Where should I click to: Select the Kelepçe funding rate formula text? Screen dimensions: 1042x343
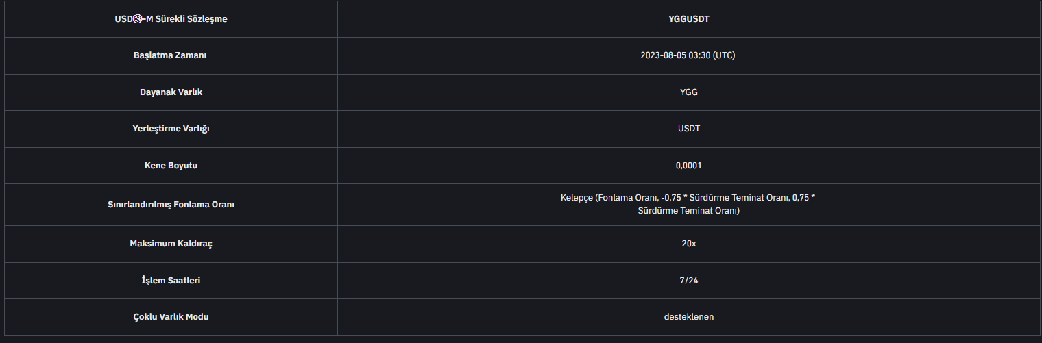coord(688,204)
